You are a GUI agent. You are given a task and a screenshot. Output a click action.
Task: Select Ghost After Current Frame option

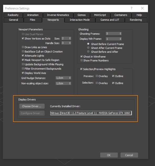coord(88,48)
